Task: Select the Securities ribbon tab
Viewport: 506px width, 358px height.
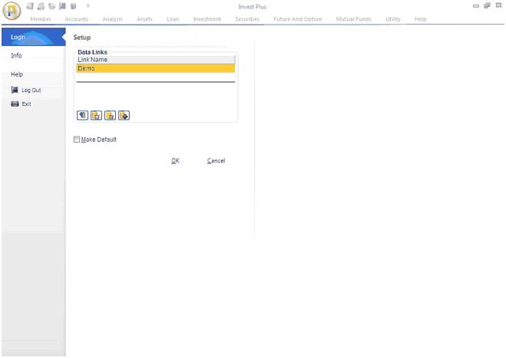Action: point(247,18)
